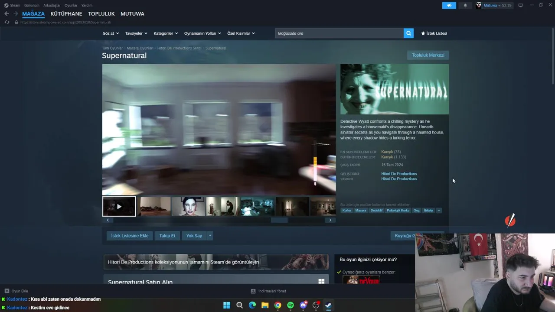Click the Steam logo menu icon
The image size is (555, 312).
[x=7, y=5]
